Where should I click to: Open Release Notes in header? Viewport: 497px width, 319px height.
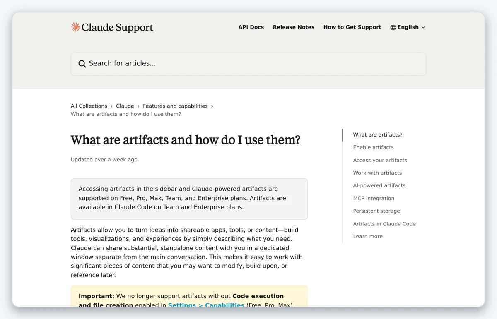tap(294, 27)
